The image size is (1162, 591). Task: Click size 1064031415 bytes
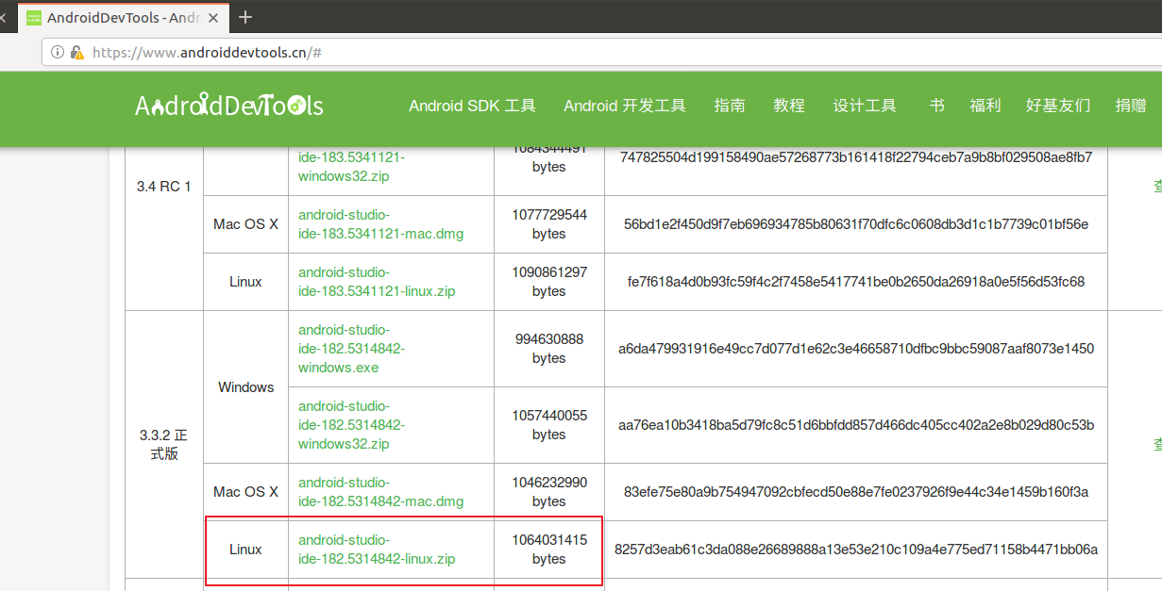click(549, 550)
